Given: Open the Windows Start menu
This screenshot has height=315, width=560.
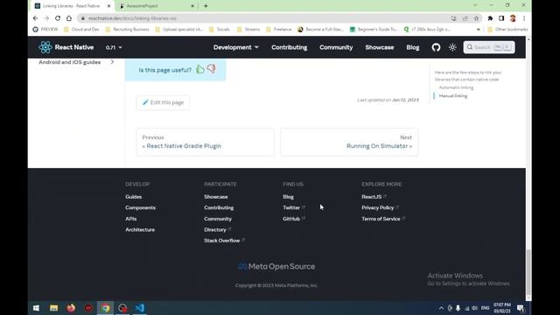Looking at the screenshot, I should pos(36,308).
